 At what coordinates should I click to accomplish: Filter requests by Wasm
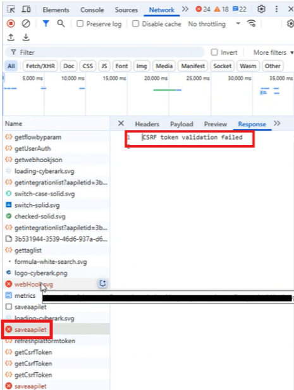coord(248,66)
